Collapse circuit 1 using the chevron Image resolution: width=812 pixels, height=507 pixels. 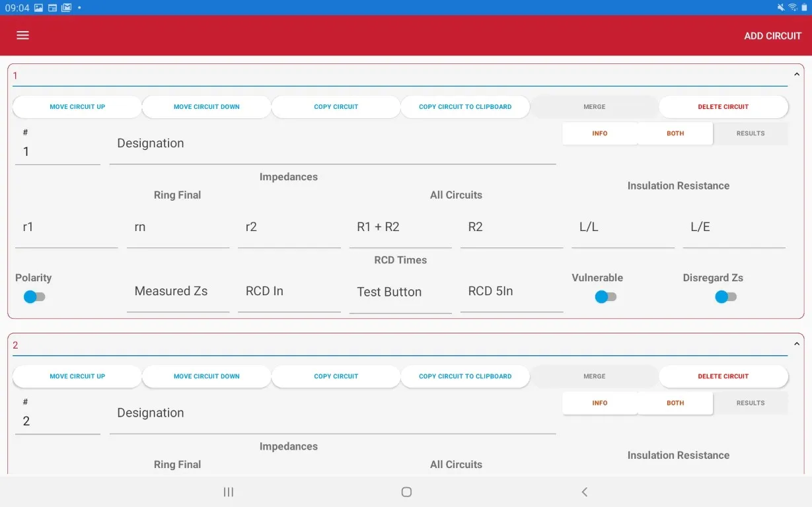click(x=796, y=75)
